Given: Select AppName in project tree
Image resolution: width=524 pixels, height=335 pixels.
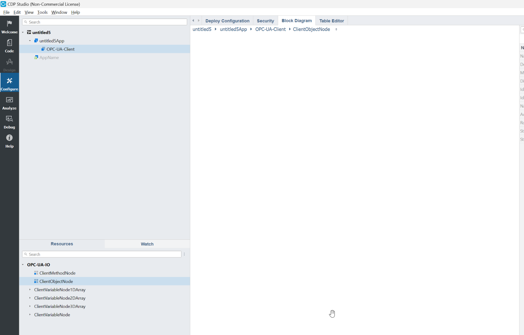Looking at the screenshot, I should 105,57.
